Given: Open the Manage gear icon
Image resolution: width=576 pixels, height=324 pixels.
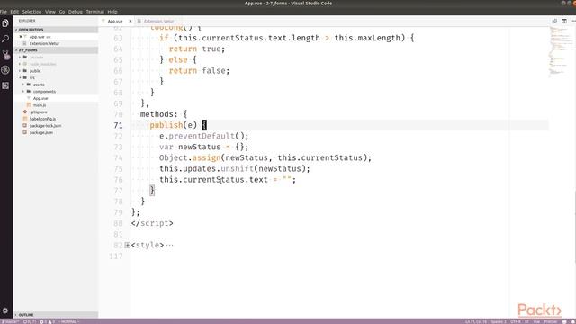Looking at the screenshot, I should point(5,310).
